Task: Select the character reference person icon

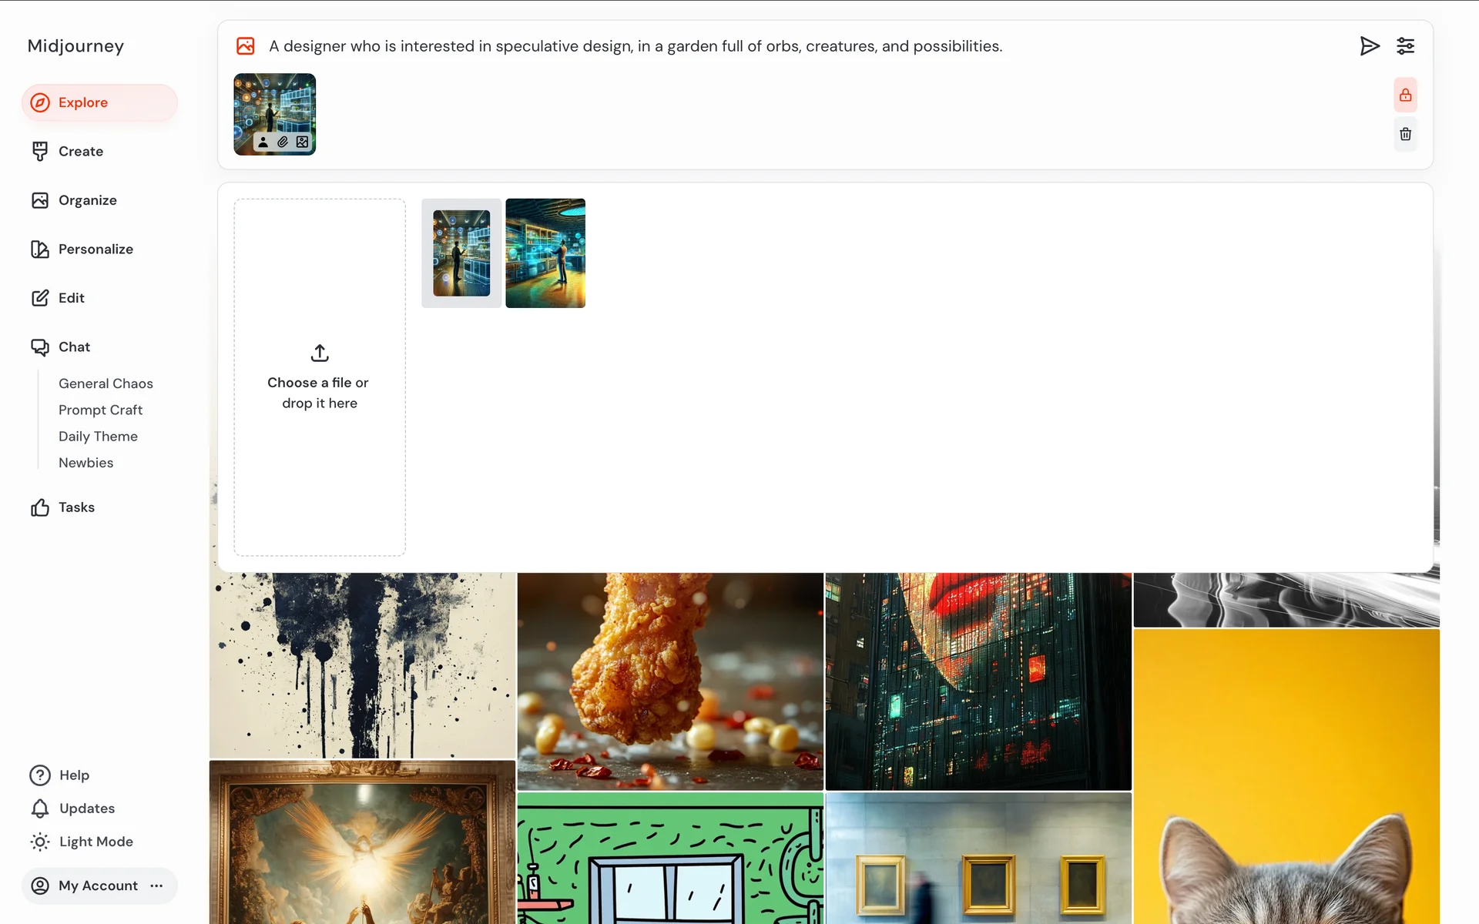Action: click(263, 142)
